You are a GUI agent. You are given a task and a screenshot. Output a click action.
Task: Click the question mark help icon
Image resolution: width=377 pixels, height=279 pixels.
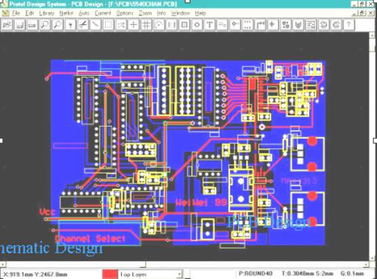(x=349, y=25)
